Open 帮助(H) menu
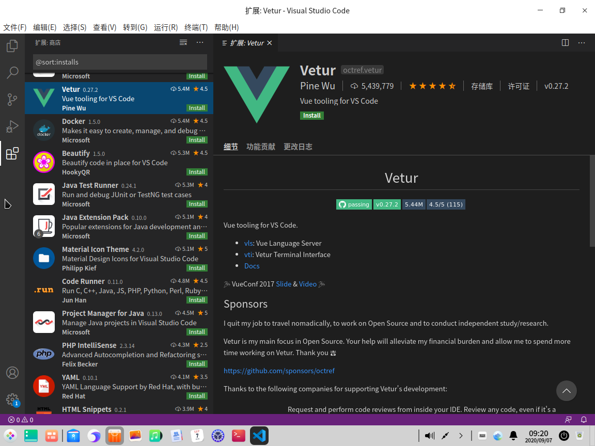 (x=227, y=27)
